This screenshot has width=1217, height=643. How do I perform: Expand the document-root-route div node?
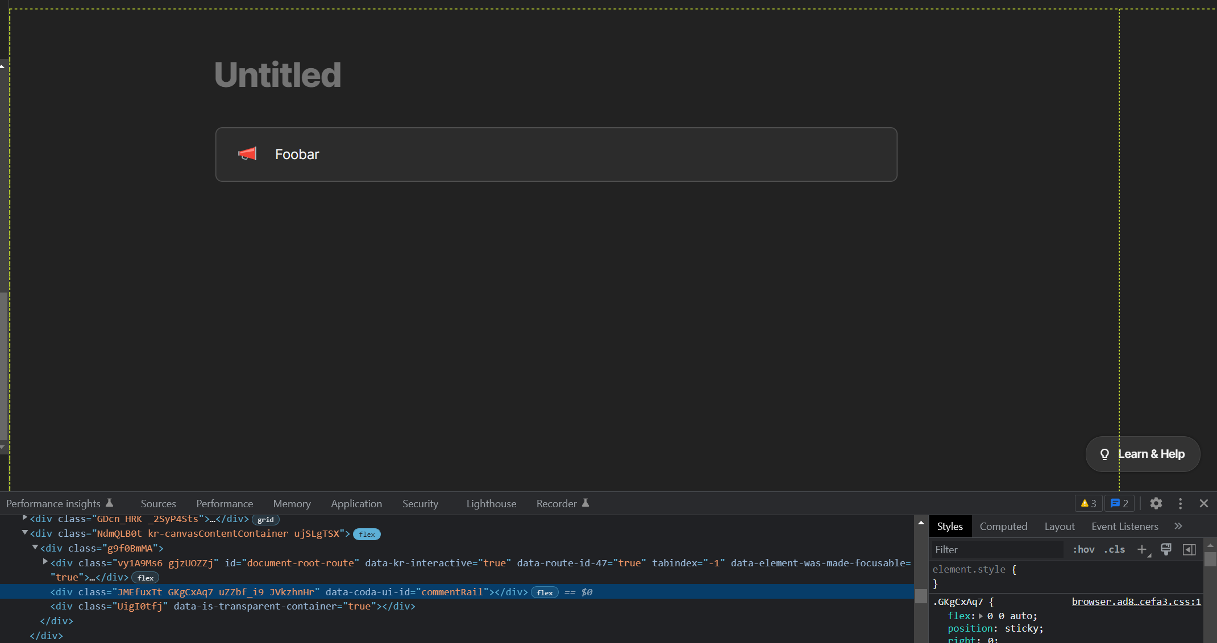[45, 562]
